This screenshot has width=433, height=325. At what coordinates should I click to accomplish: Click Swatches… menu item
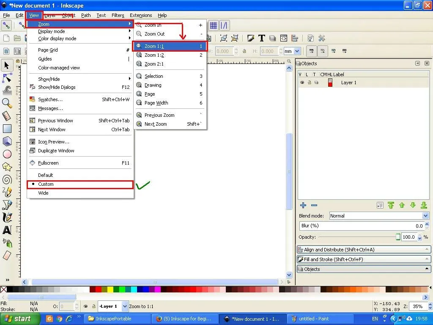coord(80,99)
